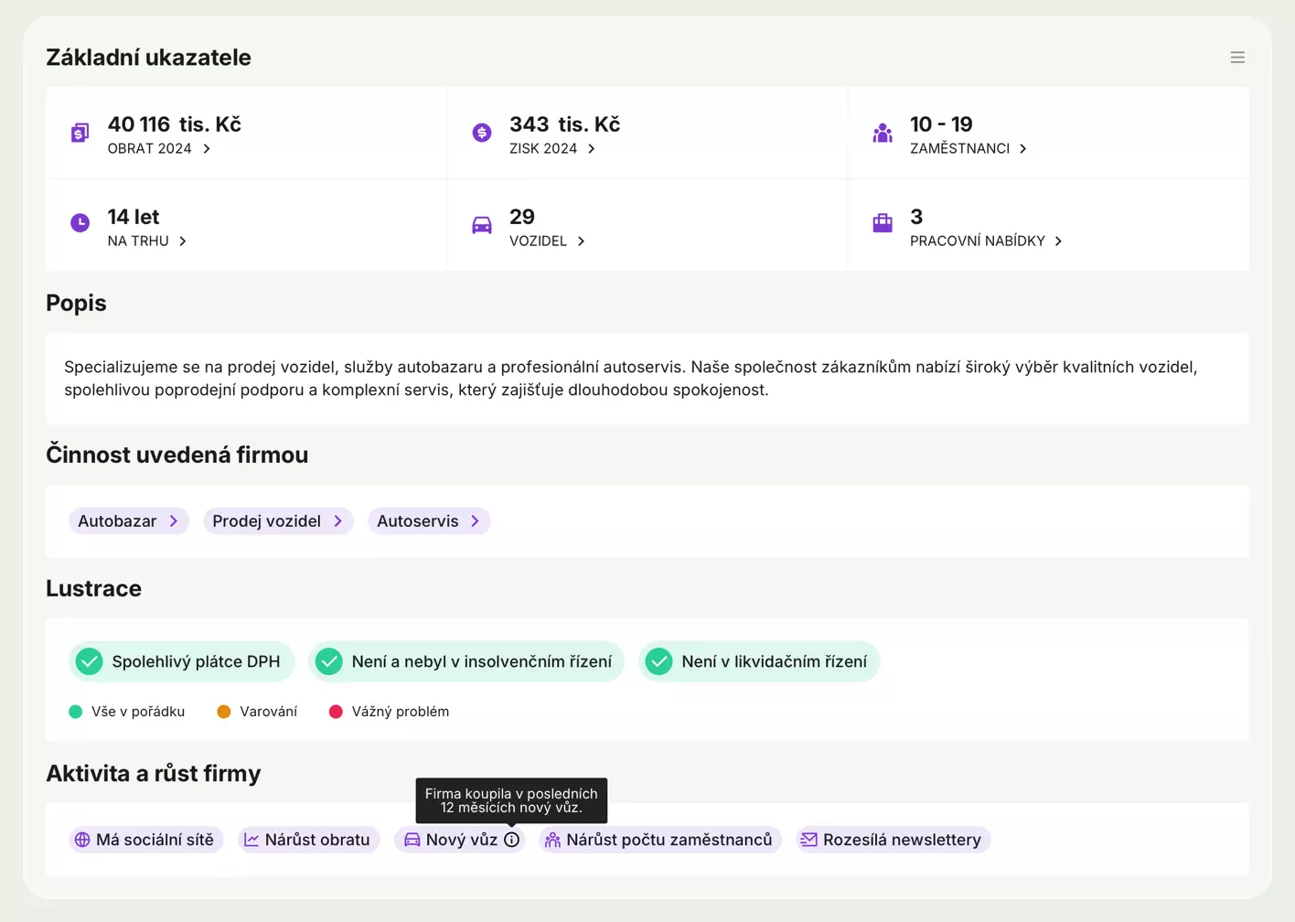Expand the PRACOVNÍ NABÍDKY chevron

pyautogui.click(x=1058, y=241)
